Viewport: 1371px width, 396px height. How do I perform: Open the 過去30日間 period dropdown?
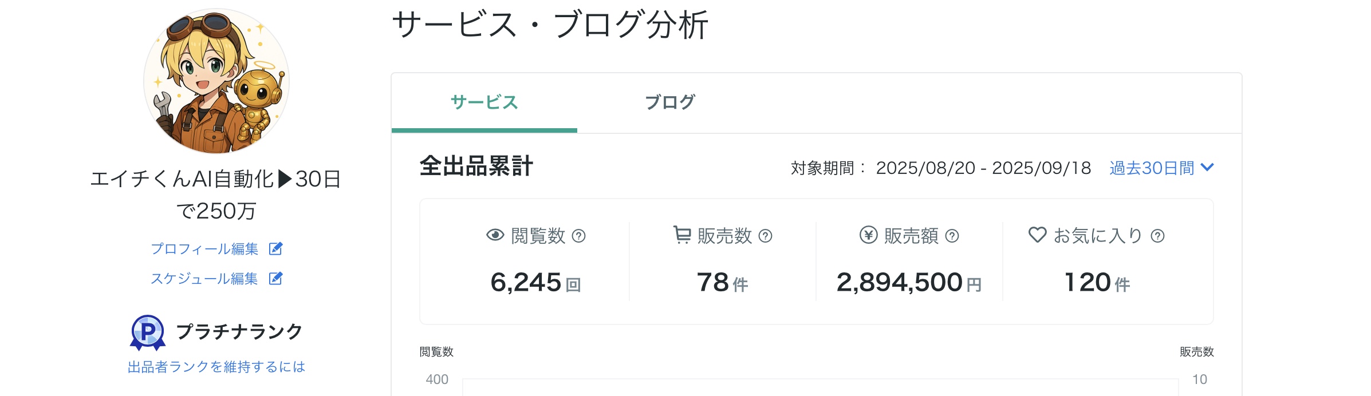point(1152,168)
